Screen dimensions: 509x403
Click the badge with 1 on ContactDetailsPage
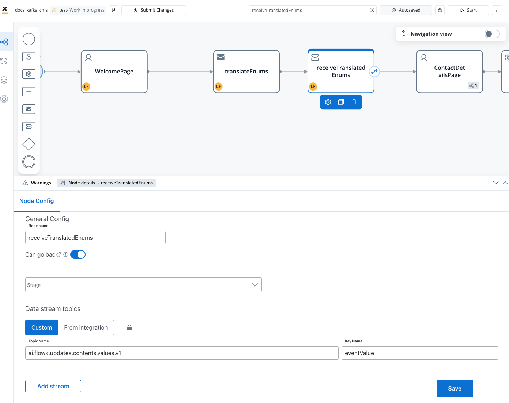pyautogui.click(x=474, y=86)
